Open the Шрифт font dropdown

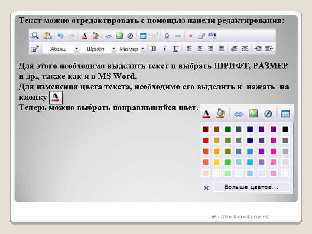click(99, 49)
